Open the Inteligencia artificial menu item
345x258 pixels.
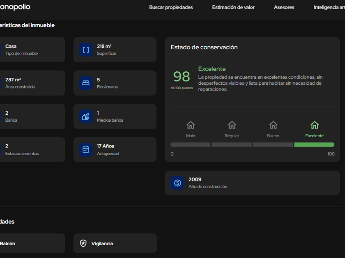[329, 7]
